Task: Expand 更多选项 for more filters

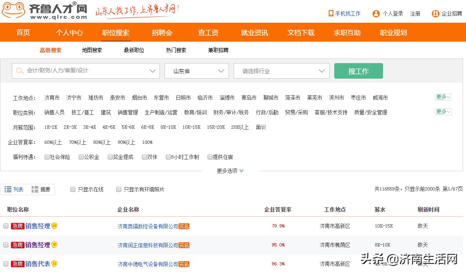Action: (230, 171)
